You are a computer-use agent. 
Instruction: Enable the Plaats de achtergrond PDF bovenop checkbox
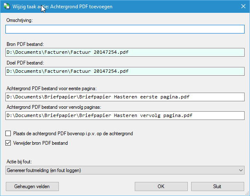click(8, 134)
